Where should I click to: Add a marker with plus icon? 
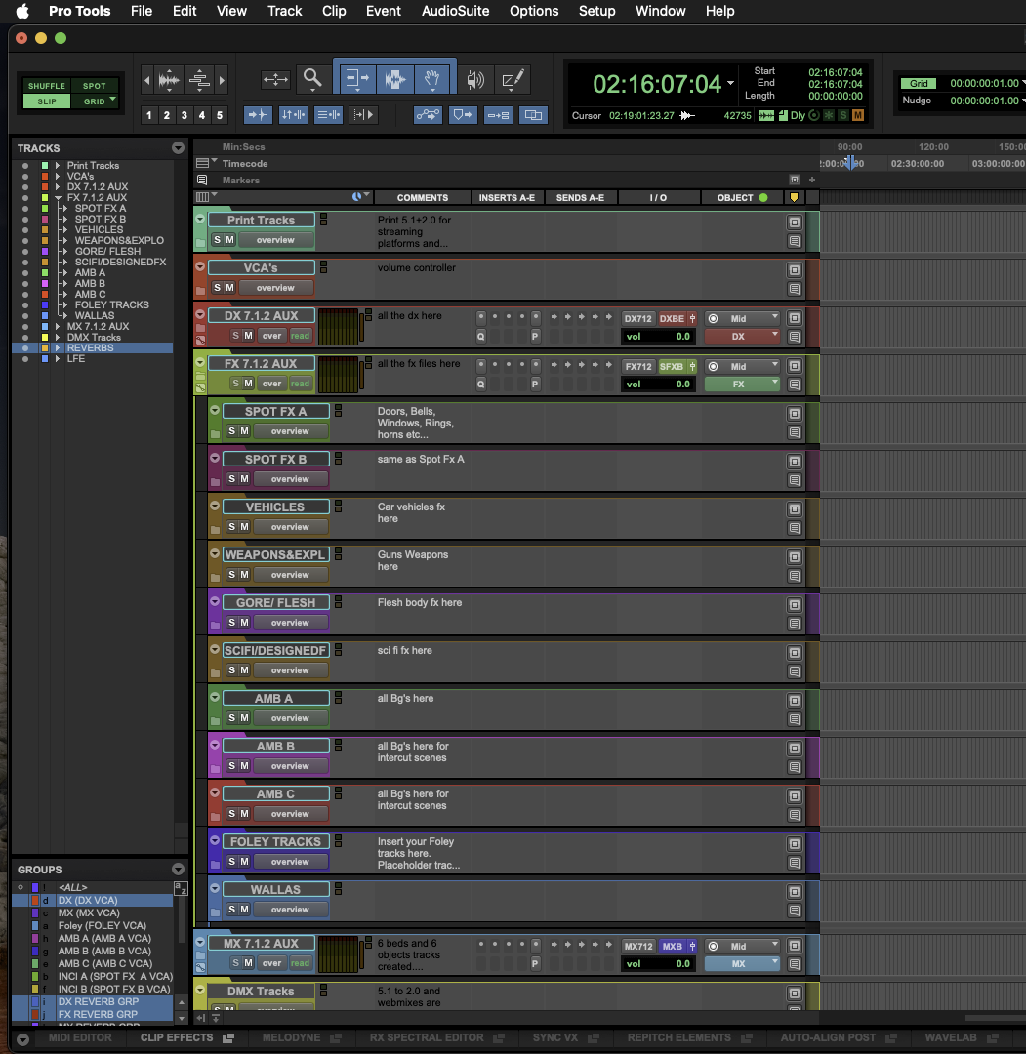[x=812, y=180]
